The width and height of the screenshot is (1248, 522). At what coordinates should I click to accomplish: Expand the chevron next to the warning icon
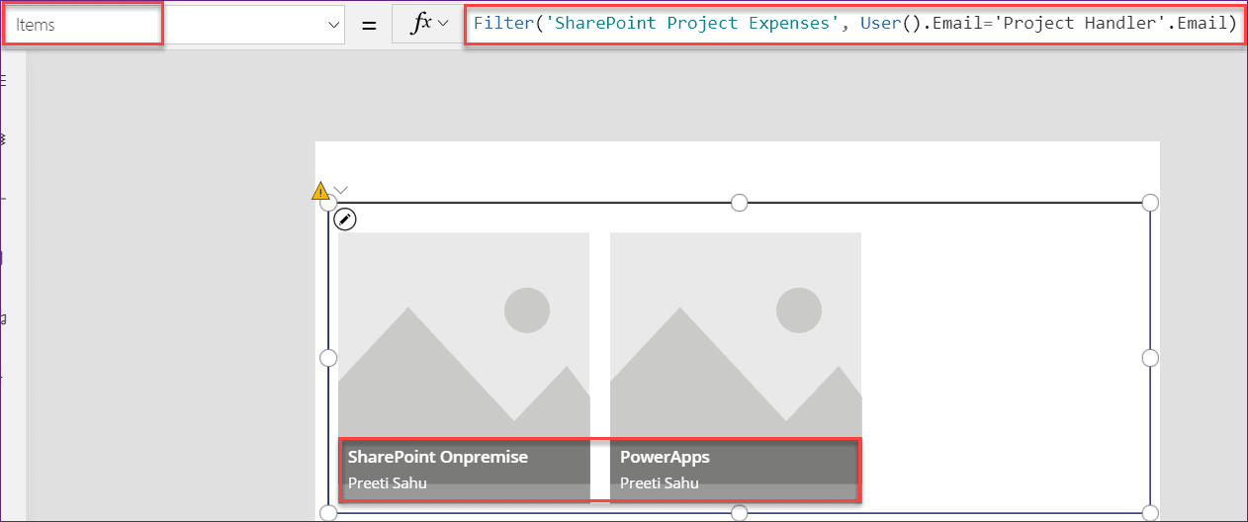coord(341,190)
